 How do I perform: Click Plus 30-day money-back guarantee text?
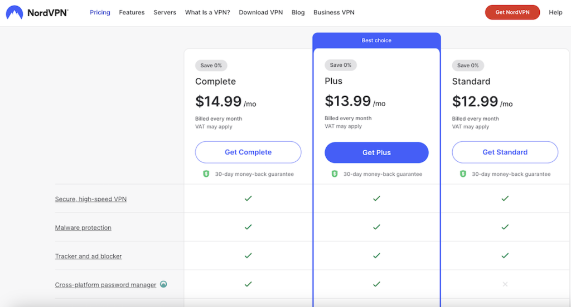coord(383,174)
